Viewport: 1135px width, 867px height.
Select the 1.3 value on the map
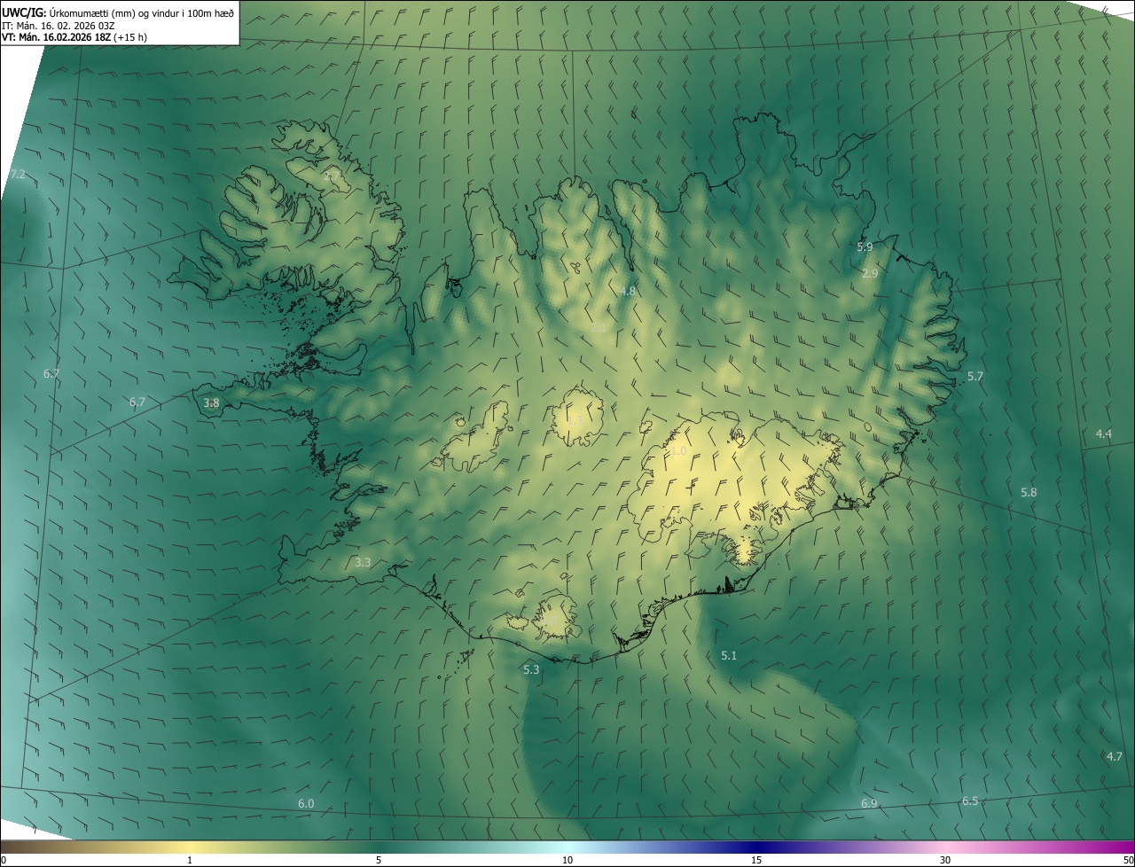coord(575,420)
